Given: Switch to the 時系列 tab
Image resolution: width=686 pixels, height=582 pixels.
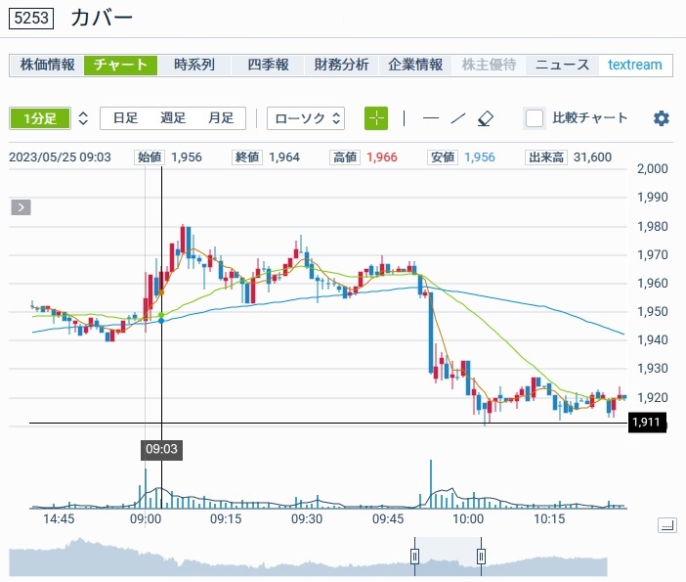Looking at the screenshot, I should [x=193, y=65].
